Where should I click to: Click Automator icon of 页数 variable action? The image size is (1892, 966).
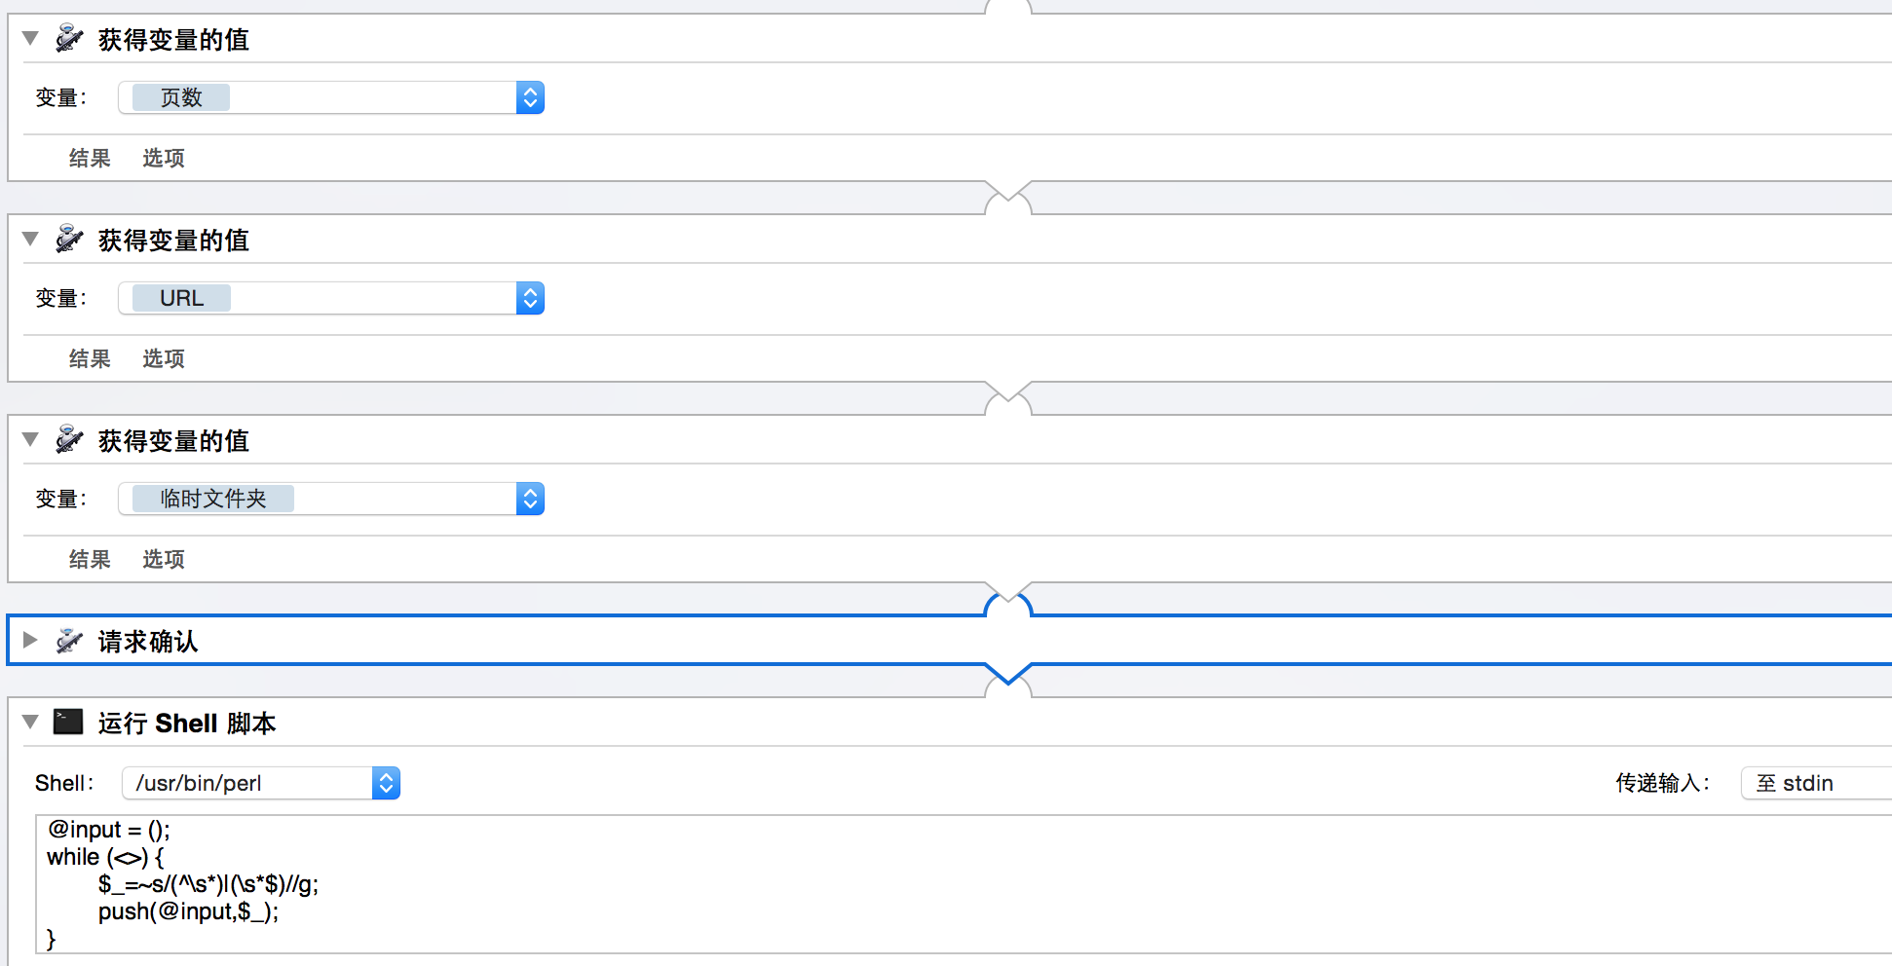click(x=69, y=39)
